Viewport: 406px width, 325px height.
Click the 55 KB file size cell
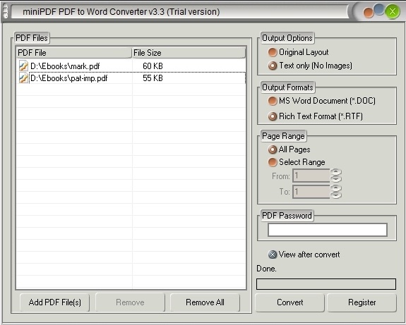pos(153,78)
